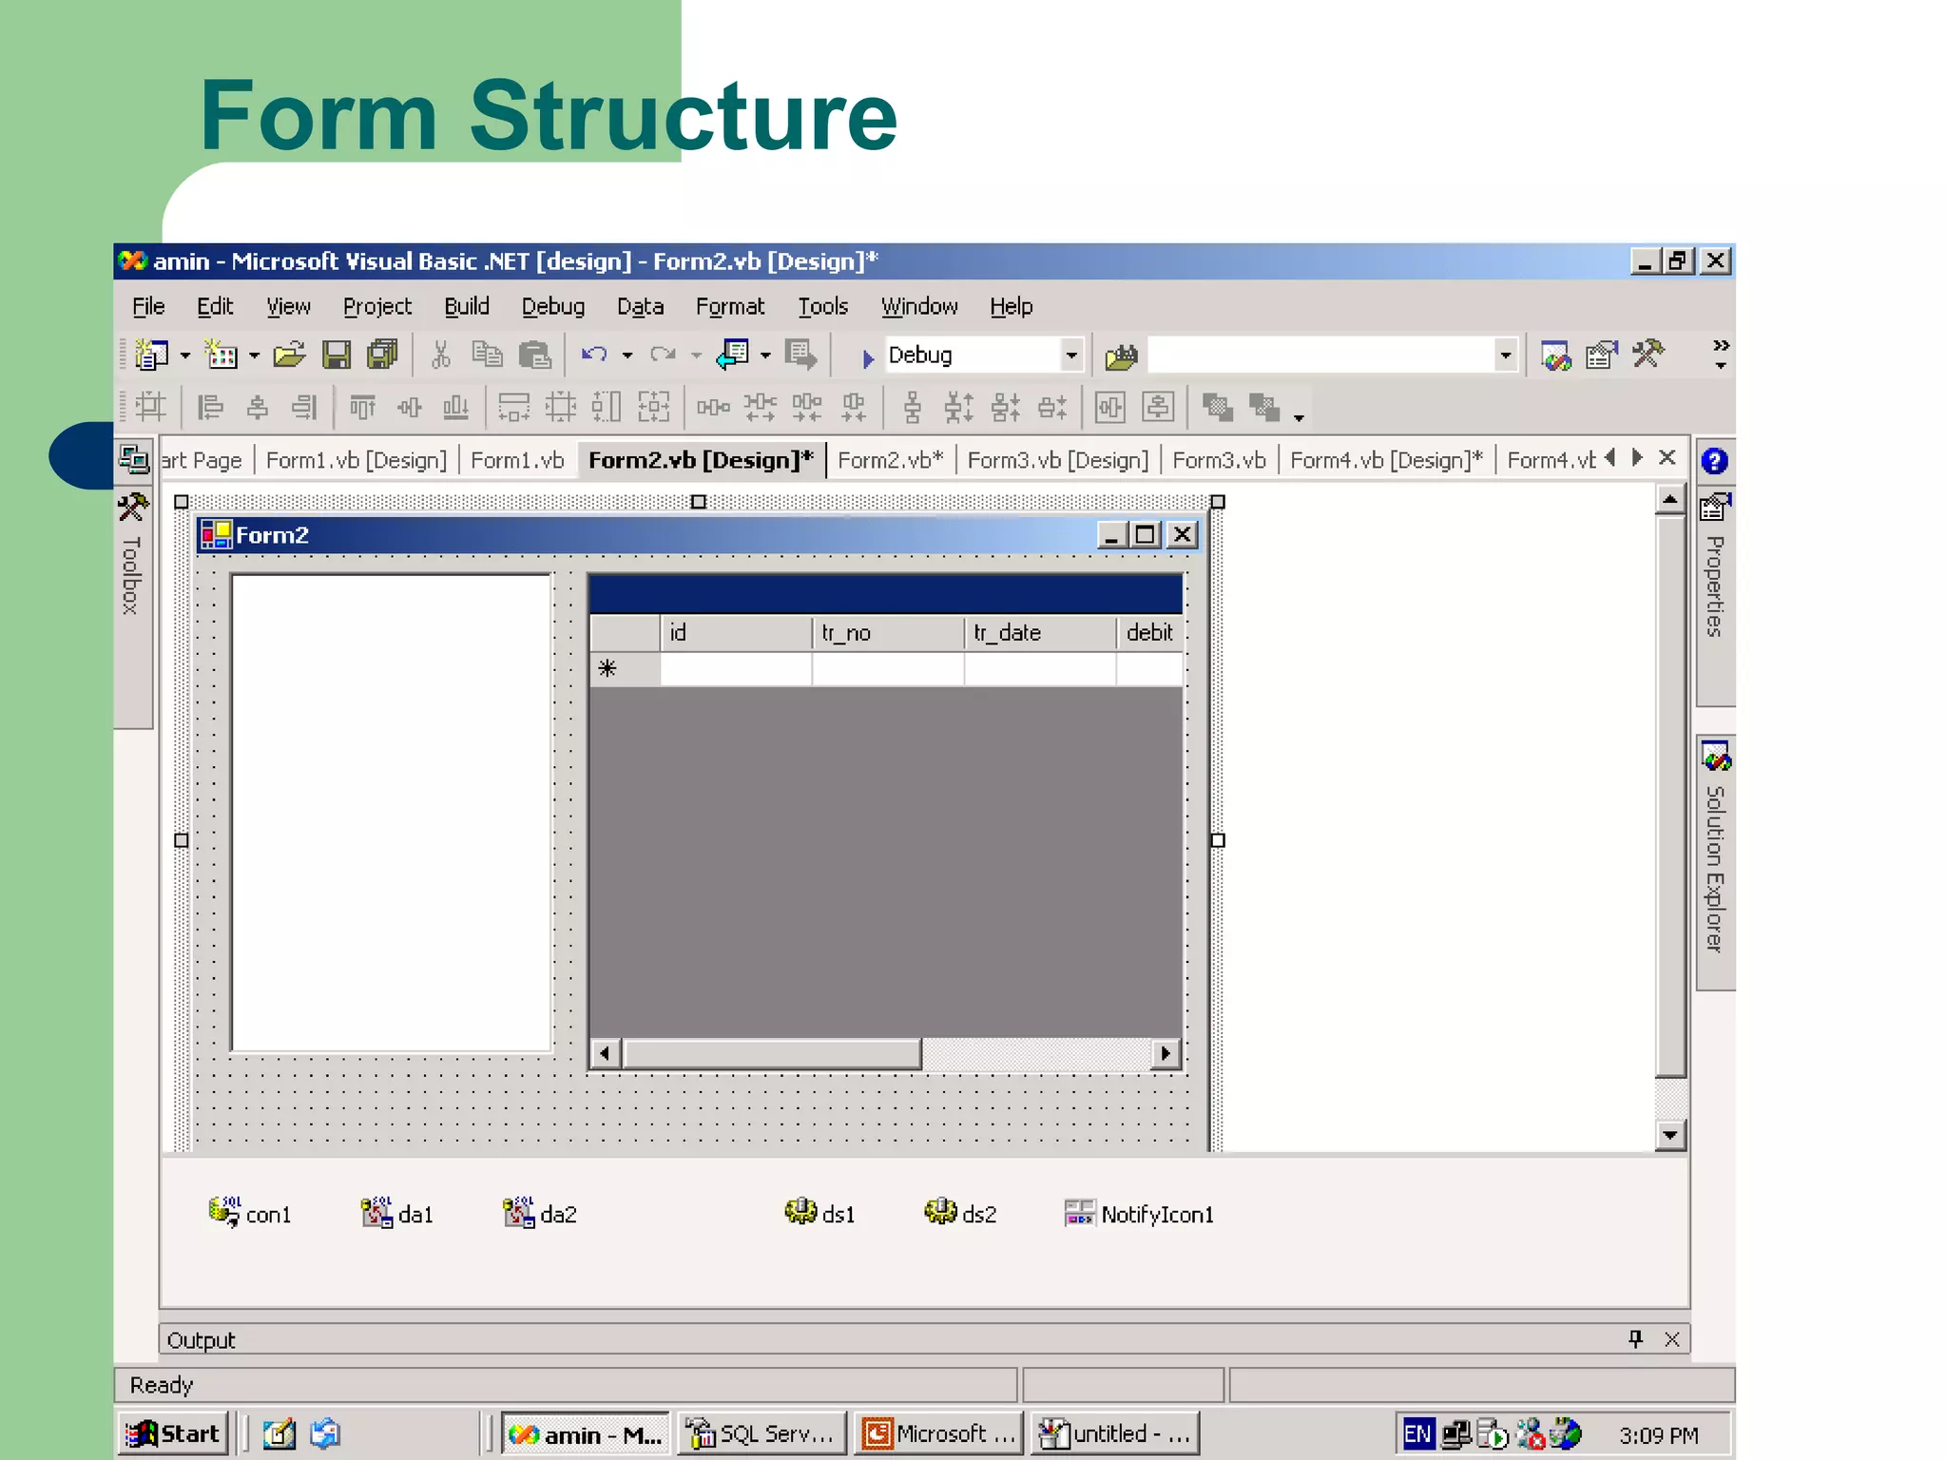Select the con1 connection component
The image size is (1947, 1460).
pyautogui.click(x=250, y=1214)
